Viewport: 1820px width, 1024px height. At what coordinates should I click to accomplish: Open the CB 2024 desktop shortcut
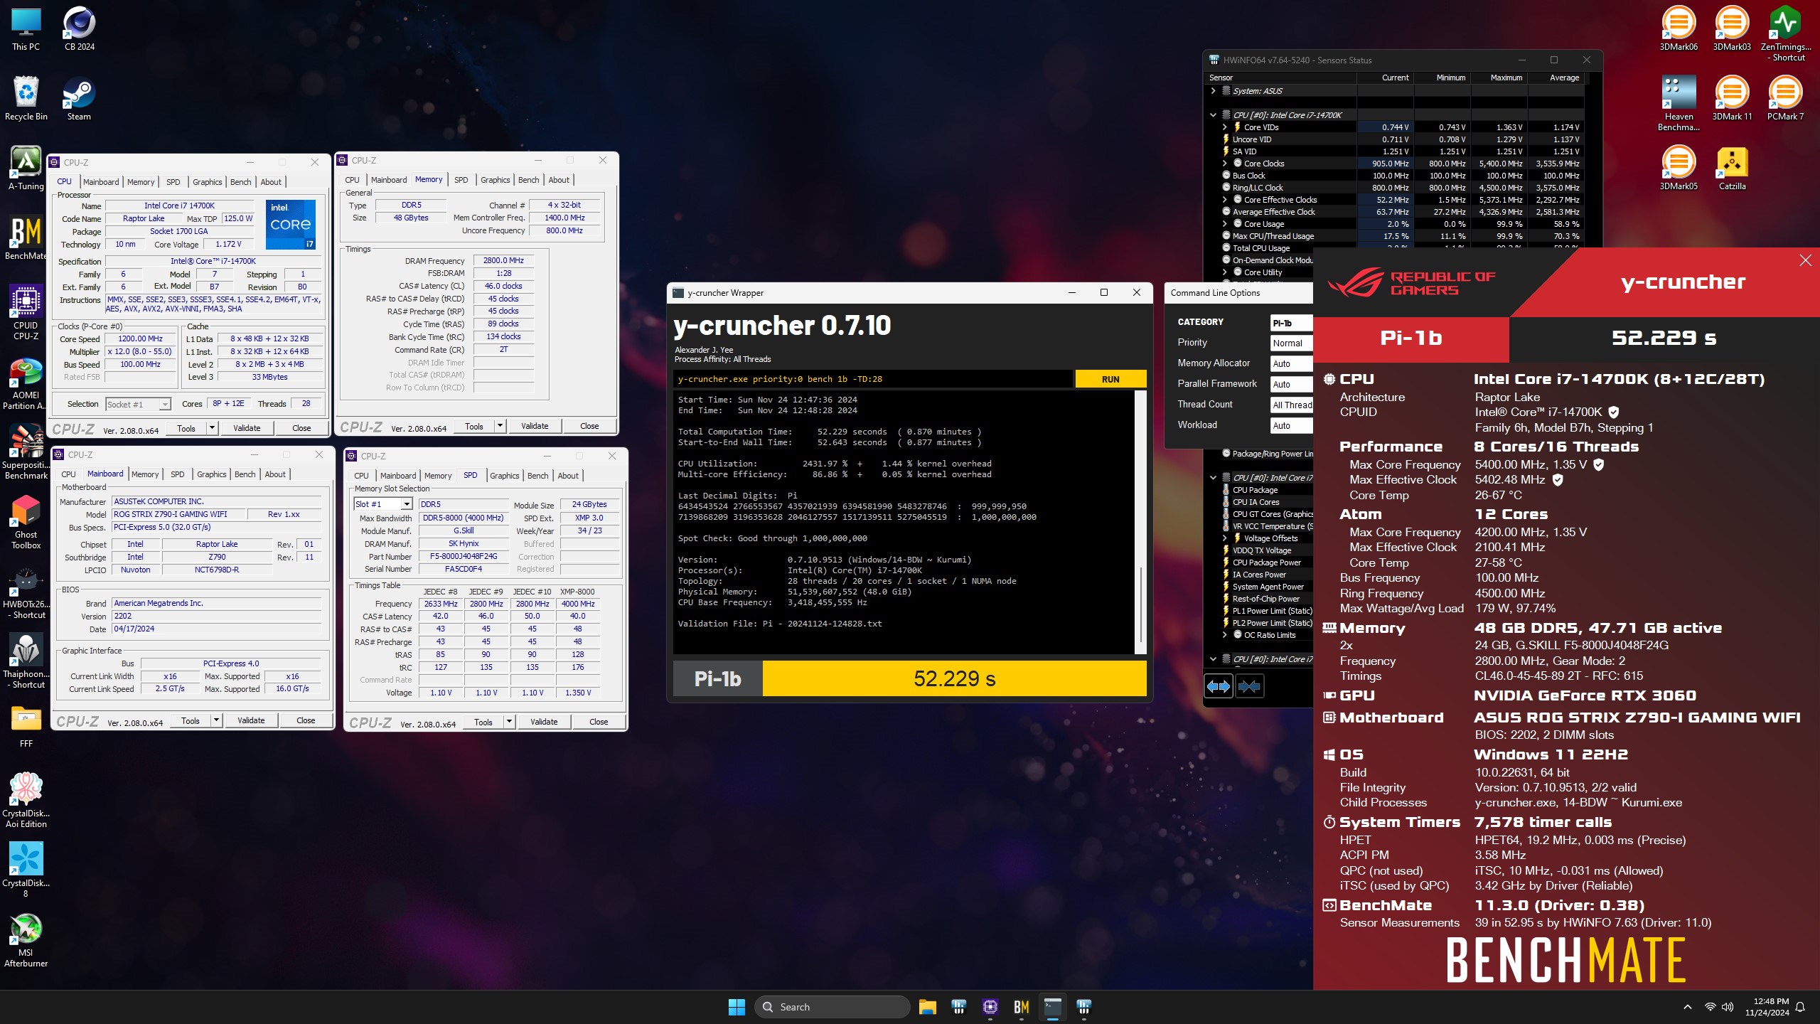click(79, 29)
